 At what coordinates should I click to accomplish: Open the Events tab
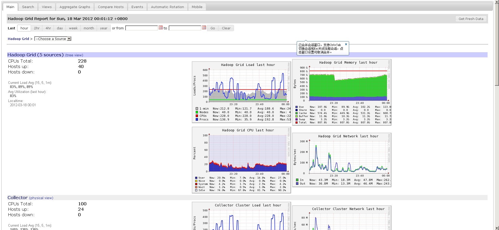click(137, 7)
